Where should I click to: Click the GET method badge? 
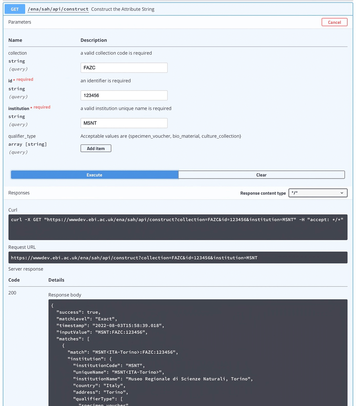point(14,9)
